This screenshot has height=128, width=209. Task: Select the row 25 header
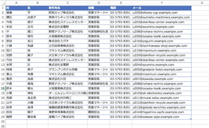tap(2, 121)
